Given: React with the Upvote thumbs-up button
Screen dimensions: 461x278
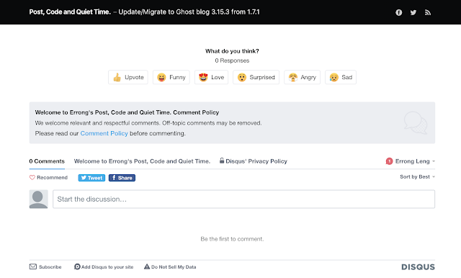Looking at the screenshot, I should 128,77.
